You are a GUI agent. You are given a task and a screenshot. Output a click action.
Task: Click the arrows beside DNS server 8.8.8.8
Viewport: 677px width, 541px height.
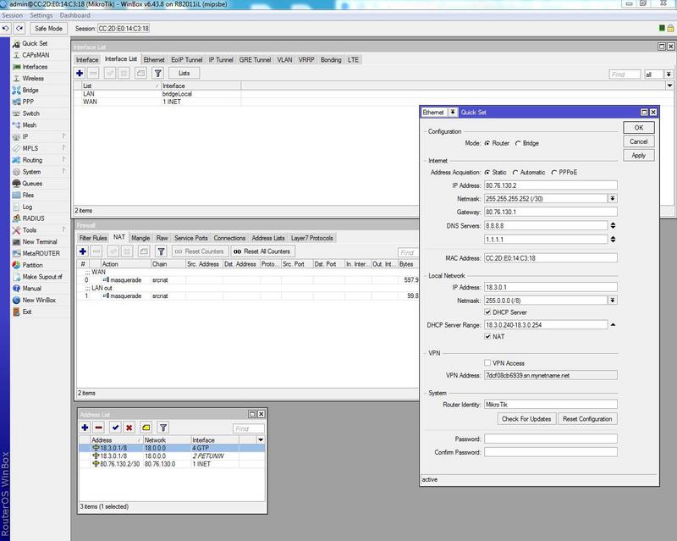(613, 225)
